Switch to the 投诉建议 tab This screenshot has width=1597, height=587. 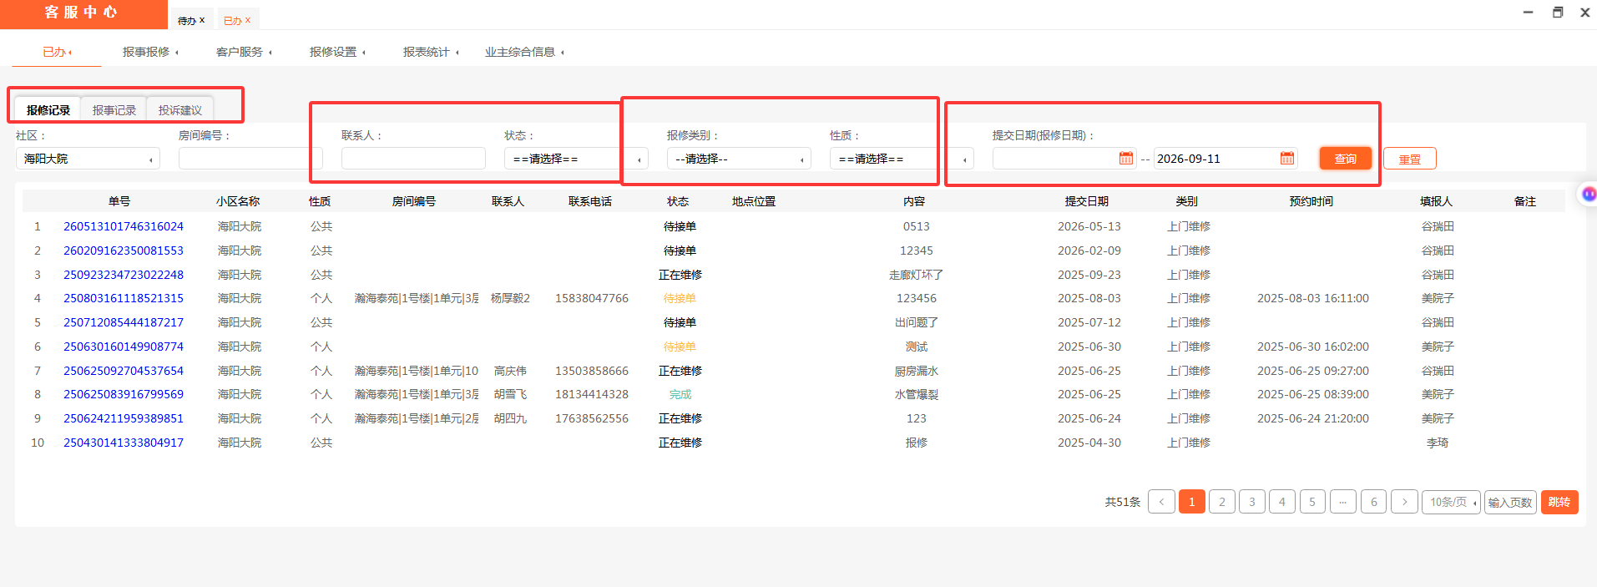[179, 110]
